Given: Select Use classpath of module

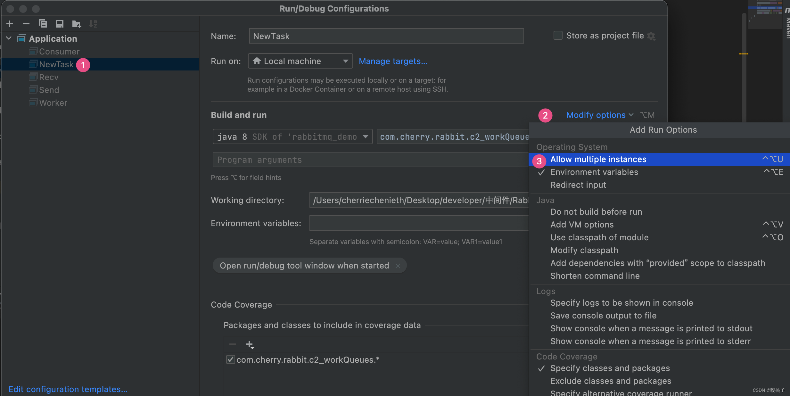Looking at the screenshot, I should pos(659,238).
